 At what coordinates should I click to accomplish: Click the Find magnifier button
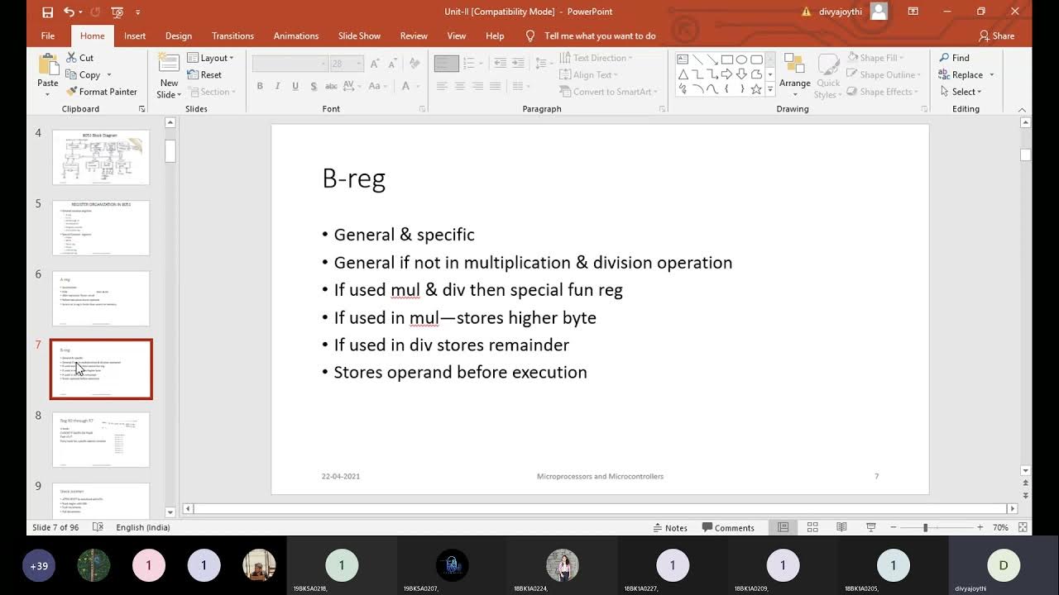click(954, 58)
